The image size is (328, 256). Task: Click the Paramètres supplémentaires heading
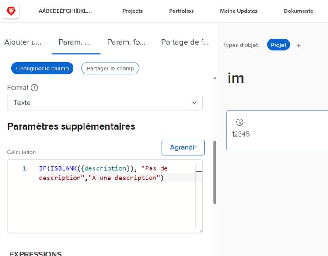tap(71, 126)
